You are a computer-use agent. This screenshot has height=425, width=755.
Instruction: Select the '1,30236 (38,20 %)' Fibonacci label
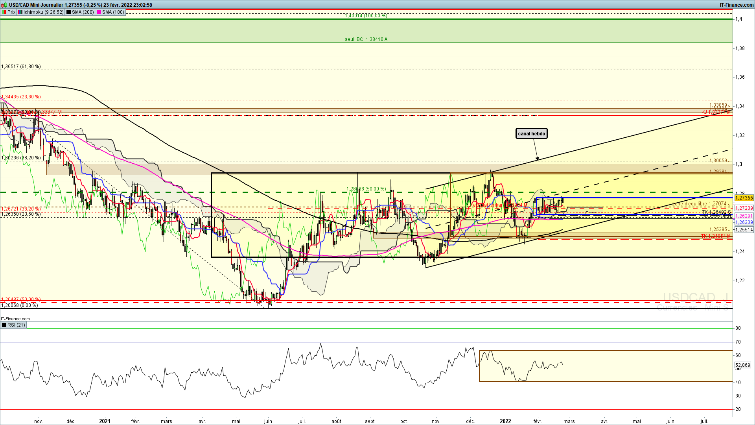pyautogui.click(x=21, y=158)
